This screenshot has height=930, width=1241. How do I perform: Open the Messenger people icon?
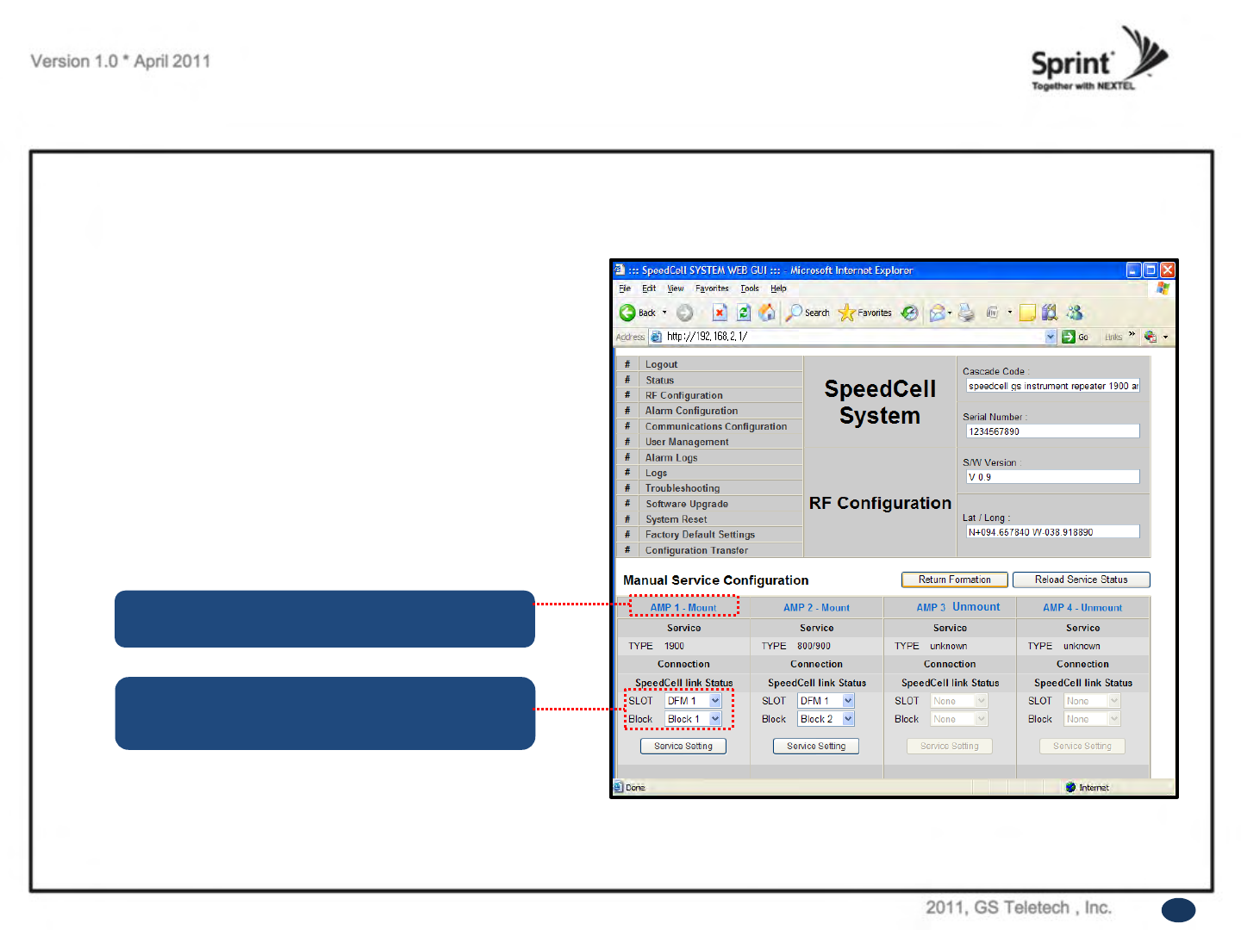[x=1074, y=313]
